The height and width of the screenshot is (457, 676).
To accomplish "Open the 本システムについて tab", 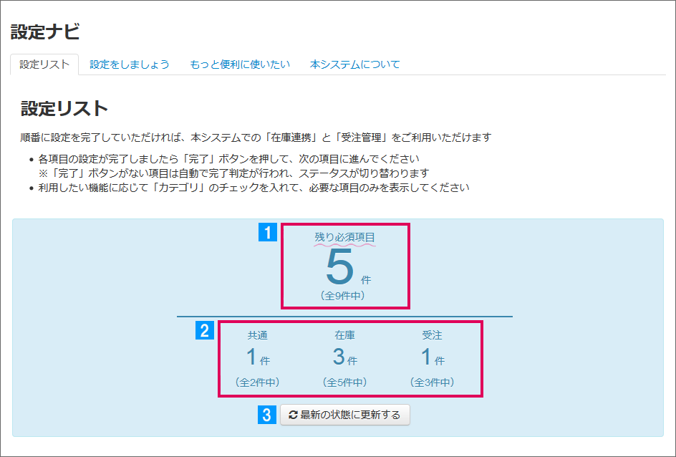I will point(354,64).
